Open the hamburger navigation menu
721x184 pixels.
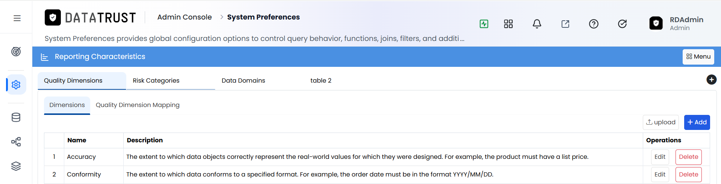(17, 18)
